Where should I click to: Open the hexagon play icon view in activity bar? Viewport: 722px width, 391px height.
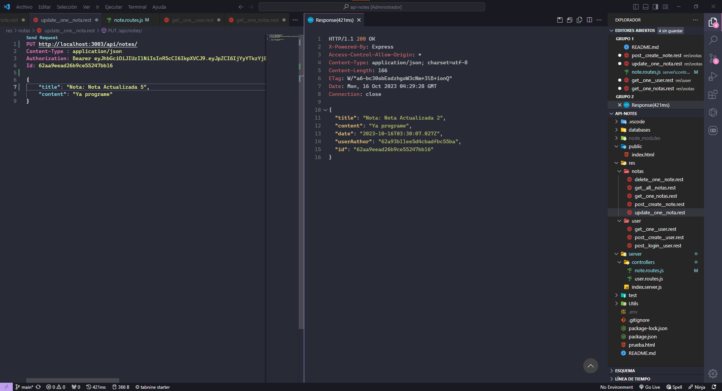[713, 112]
